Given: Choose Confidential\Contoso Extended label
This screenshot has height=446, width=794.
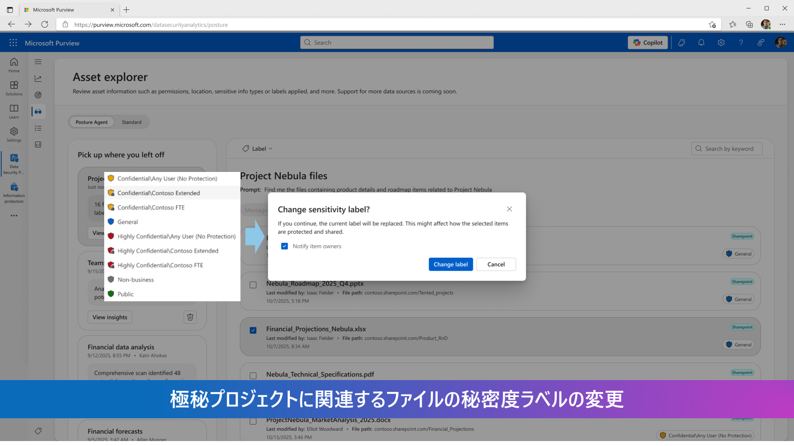Looking at the screenshot, I should pos(172,193).
